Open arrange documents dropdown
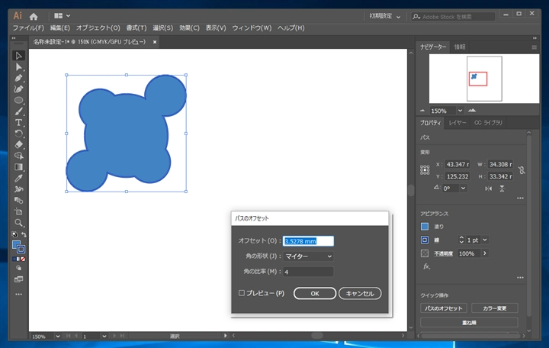Viewport: 549px width, 348px height. [63, 16]
